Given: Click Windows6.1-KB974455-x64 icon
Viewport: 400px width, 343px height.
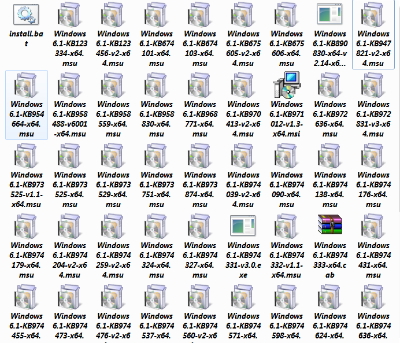Looking at the screenshot, I should 26,297.
